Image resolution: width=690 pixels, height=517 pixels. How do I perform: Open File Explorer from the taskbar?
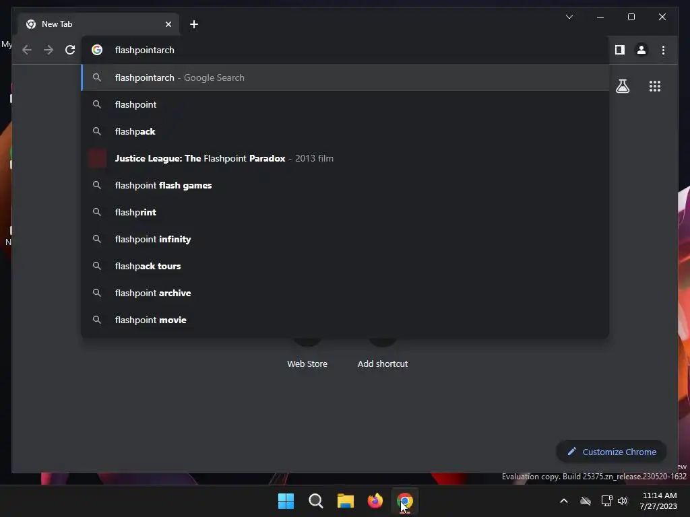tap(346, 501)
